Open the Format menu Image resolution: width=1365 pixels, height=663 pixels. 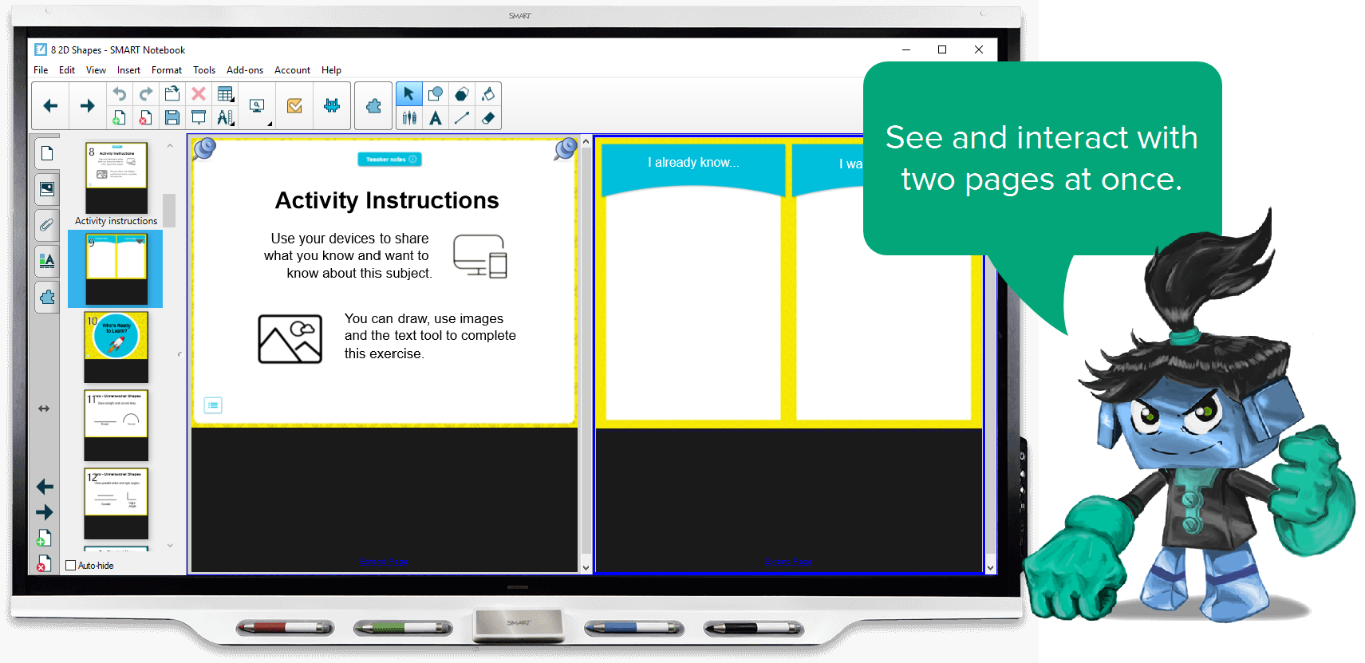click(x=167, y=70)
